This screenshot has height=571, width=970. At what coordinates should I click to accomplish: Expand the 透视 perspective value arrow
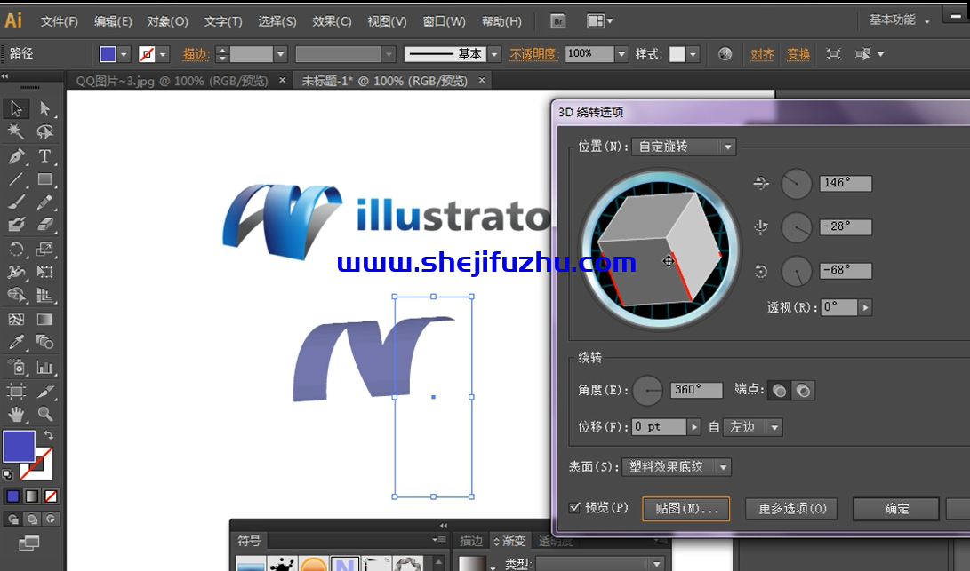coord(865,307)
